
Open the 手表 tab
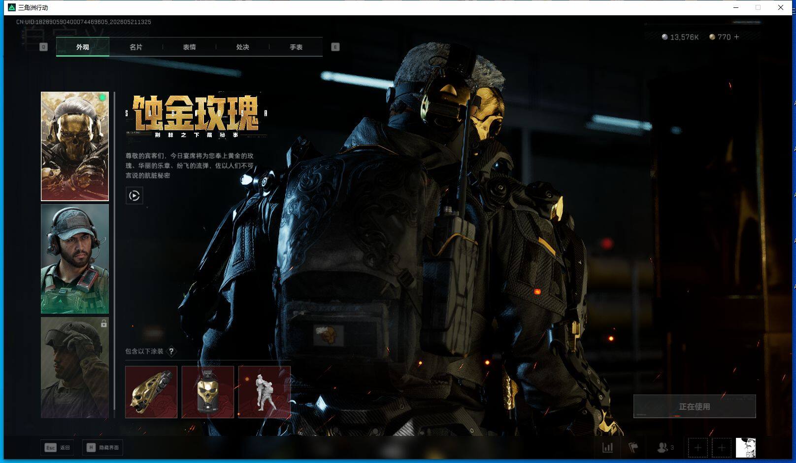click(296, 47)
